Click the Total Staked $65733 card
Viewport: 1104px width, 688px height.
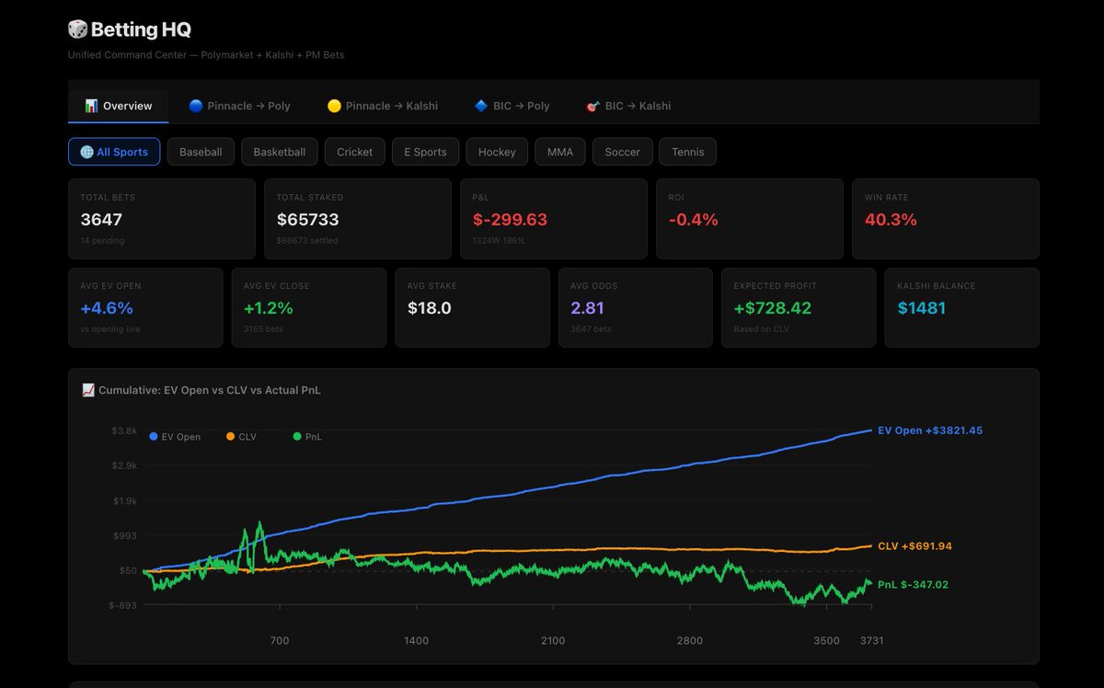358,219
